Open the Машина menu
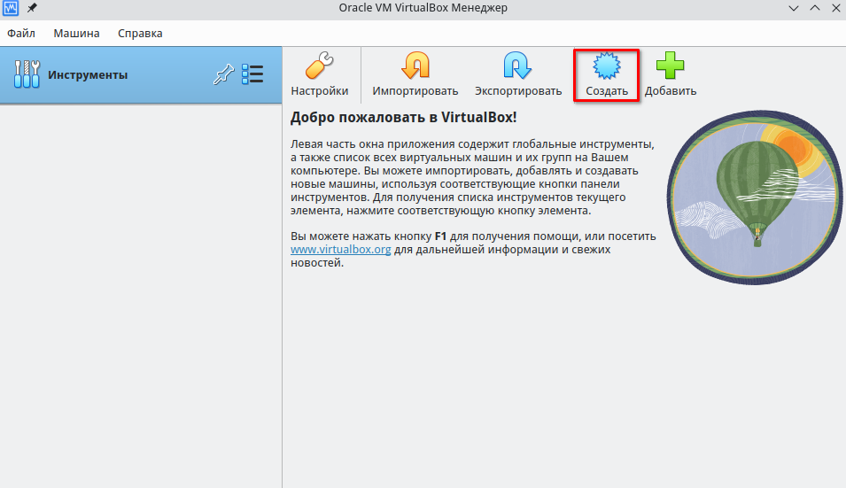 click(x=76, y=34)
